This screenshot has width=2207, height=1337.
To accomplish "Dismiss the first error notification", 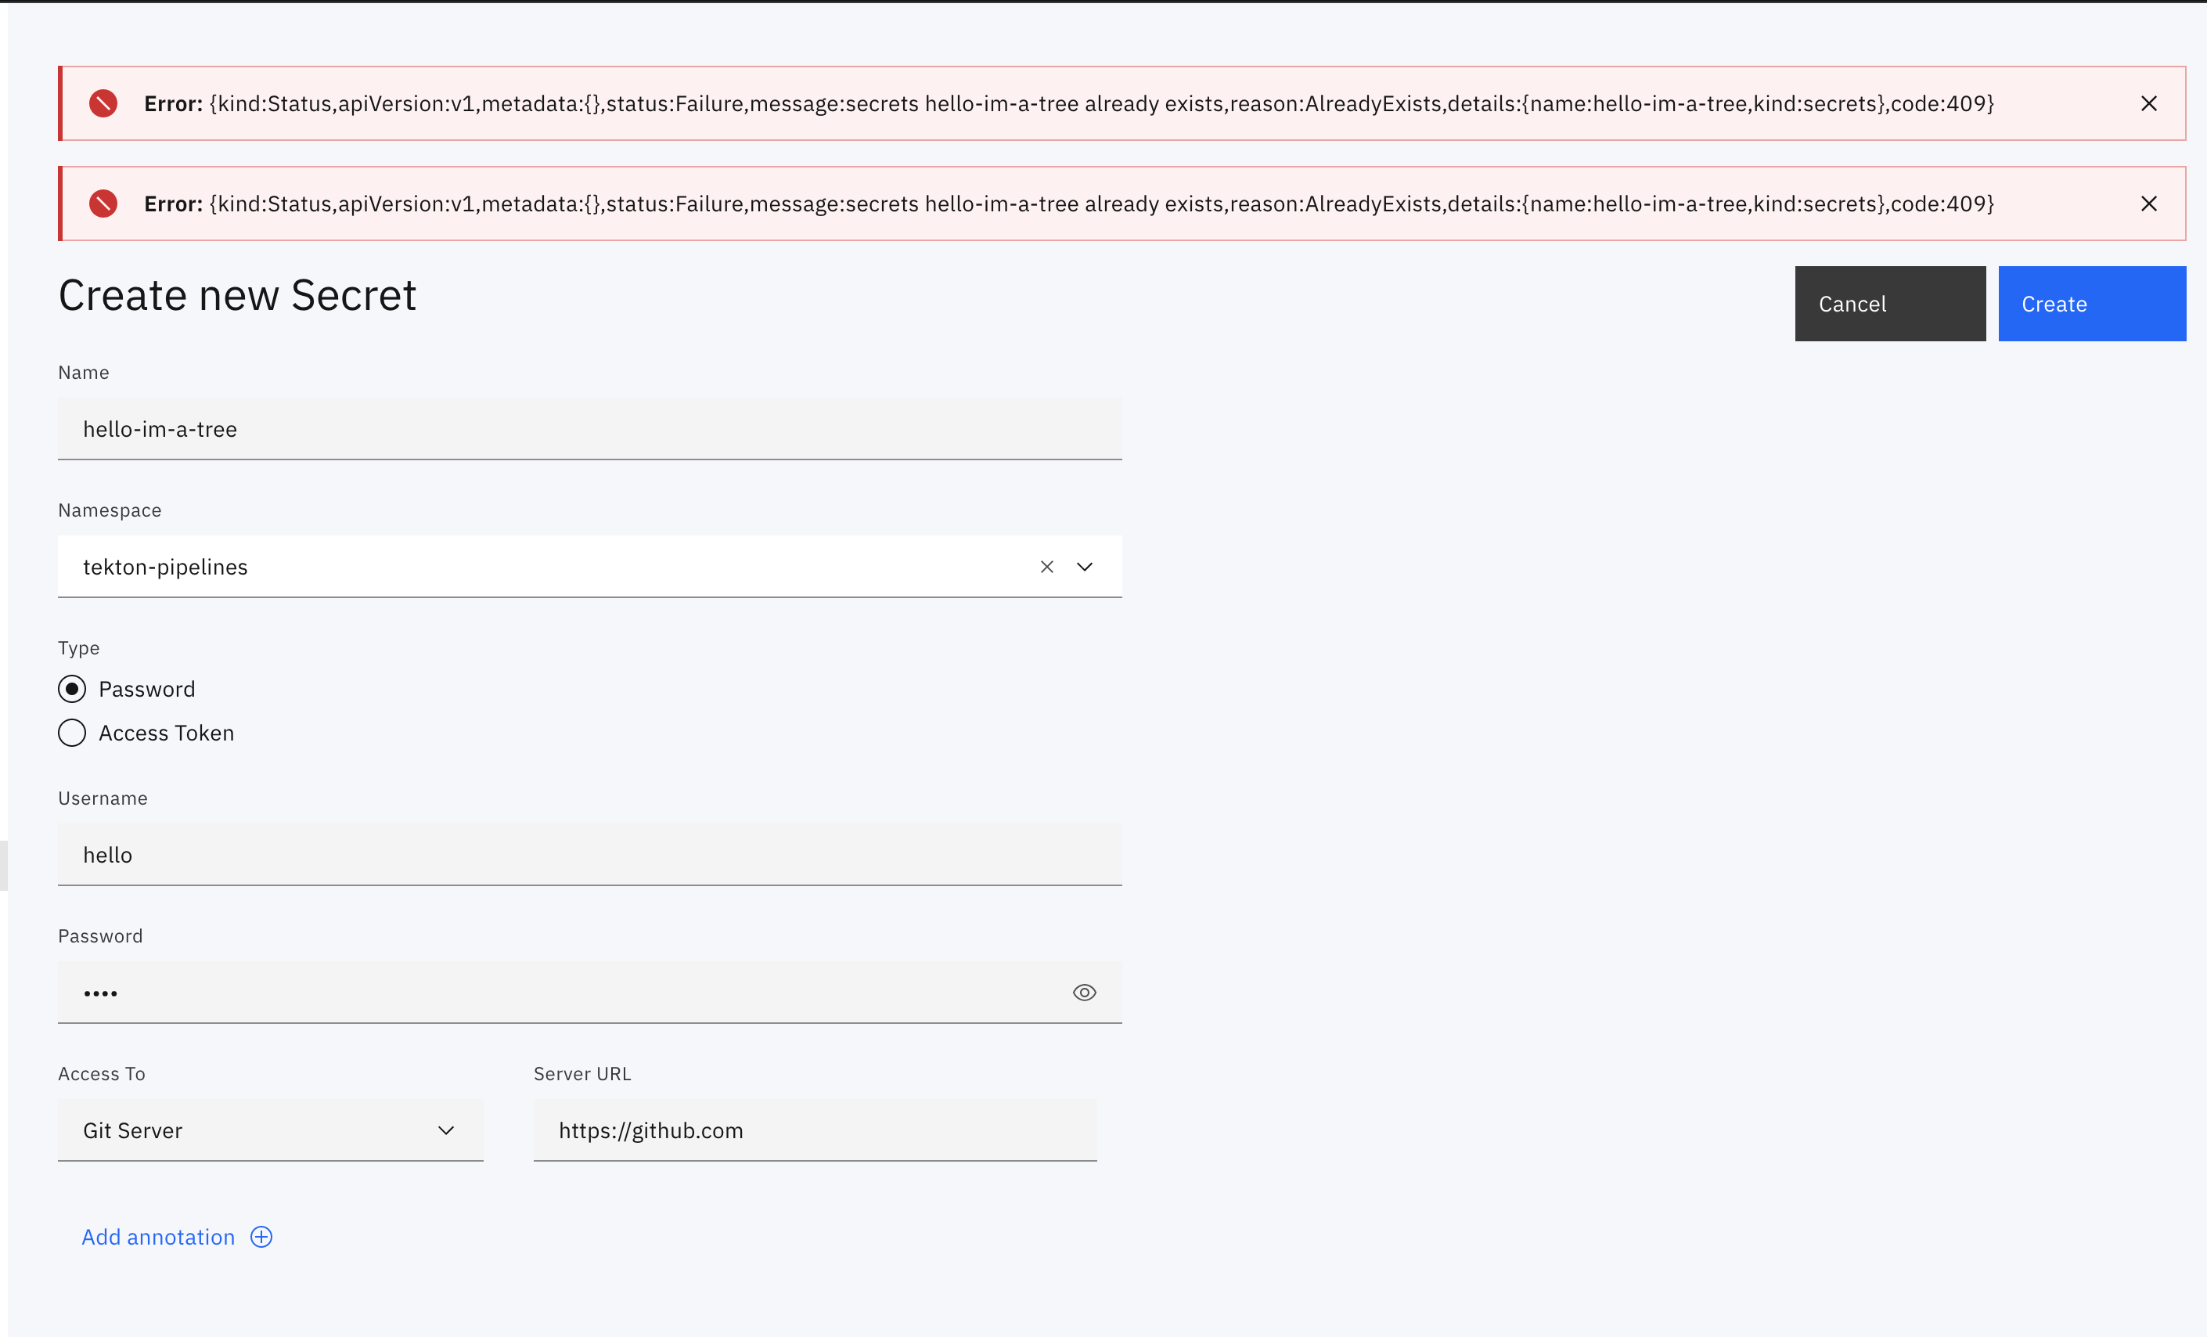I will click(2149, 103).
